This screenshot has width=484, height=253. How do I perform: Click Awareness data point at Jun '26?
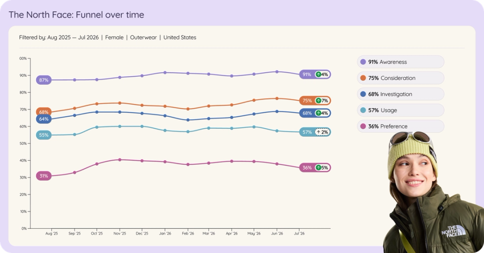tap(277, 72)
